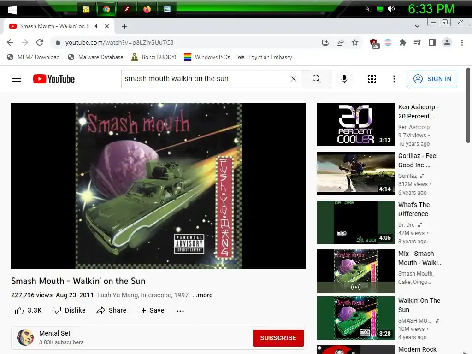Open the Mental Set channel name
The width and height of the screenshot is (472, 354).
click(54, 333)
